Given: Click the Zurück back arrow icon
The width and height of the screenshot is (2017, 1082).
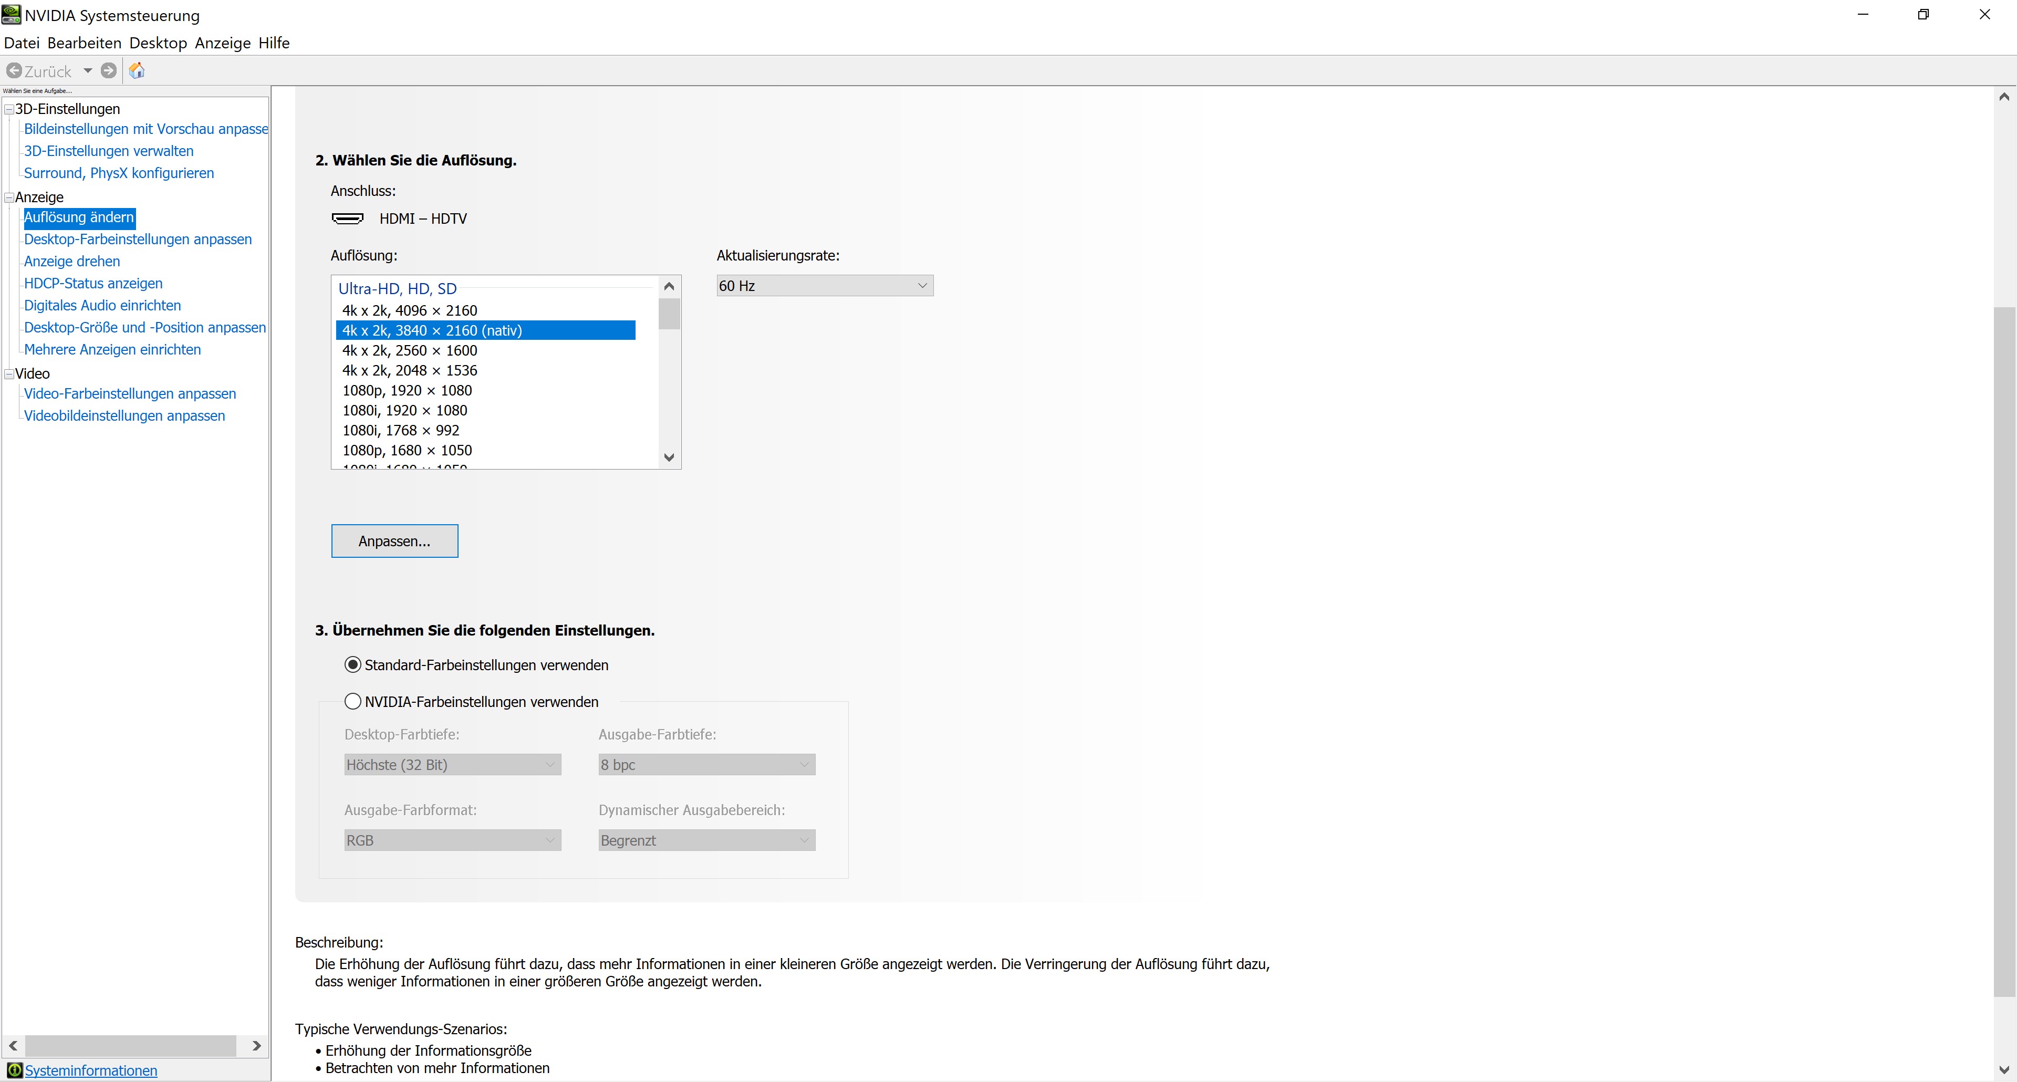Looking at the screenshot, I should coord(14,71).
